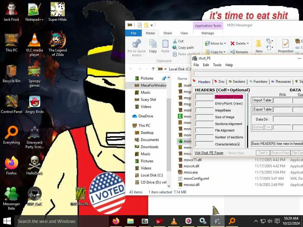
Task: Click the EntryPoint (rva) value field
Action: click(x=204, y=97)
